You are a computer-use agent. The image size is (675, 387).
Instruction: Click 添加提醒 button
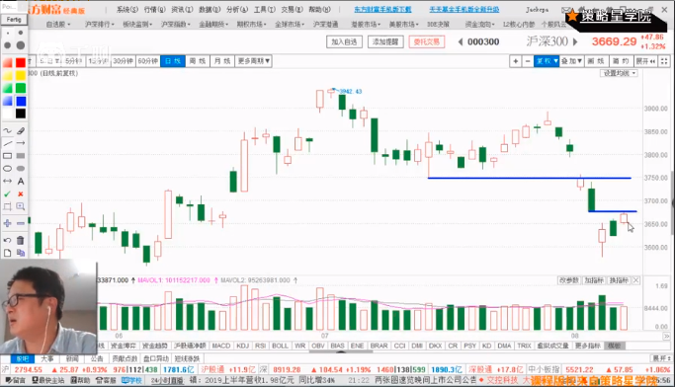pyautogui.click(x=385, y=41)
